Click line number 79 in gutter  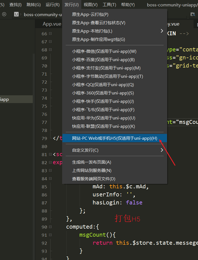[x=44, y=138]
